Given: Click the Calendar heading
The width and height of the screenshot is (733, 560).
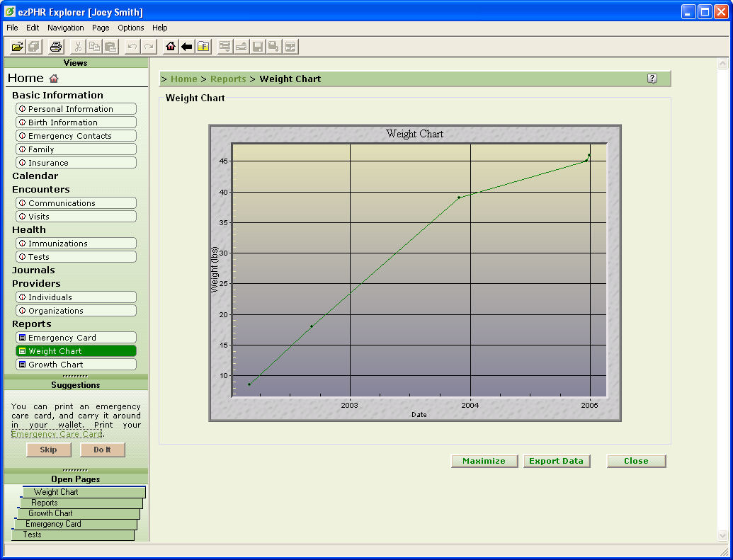Looking at the screenshot, I should point(35,176).
